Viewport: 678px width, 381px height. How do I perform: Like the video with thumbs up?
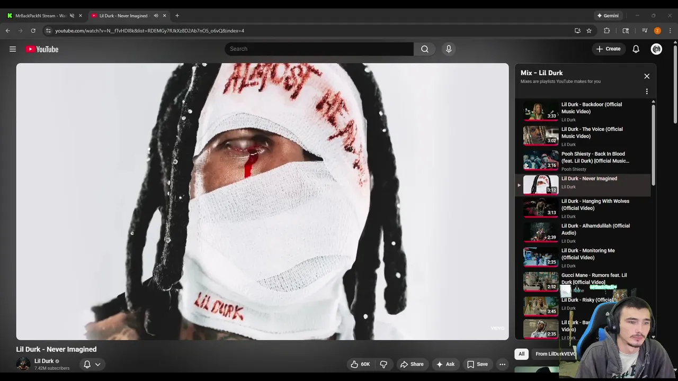[x=360, y=364]
